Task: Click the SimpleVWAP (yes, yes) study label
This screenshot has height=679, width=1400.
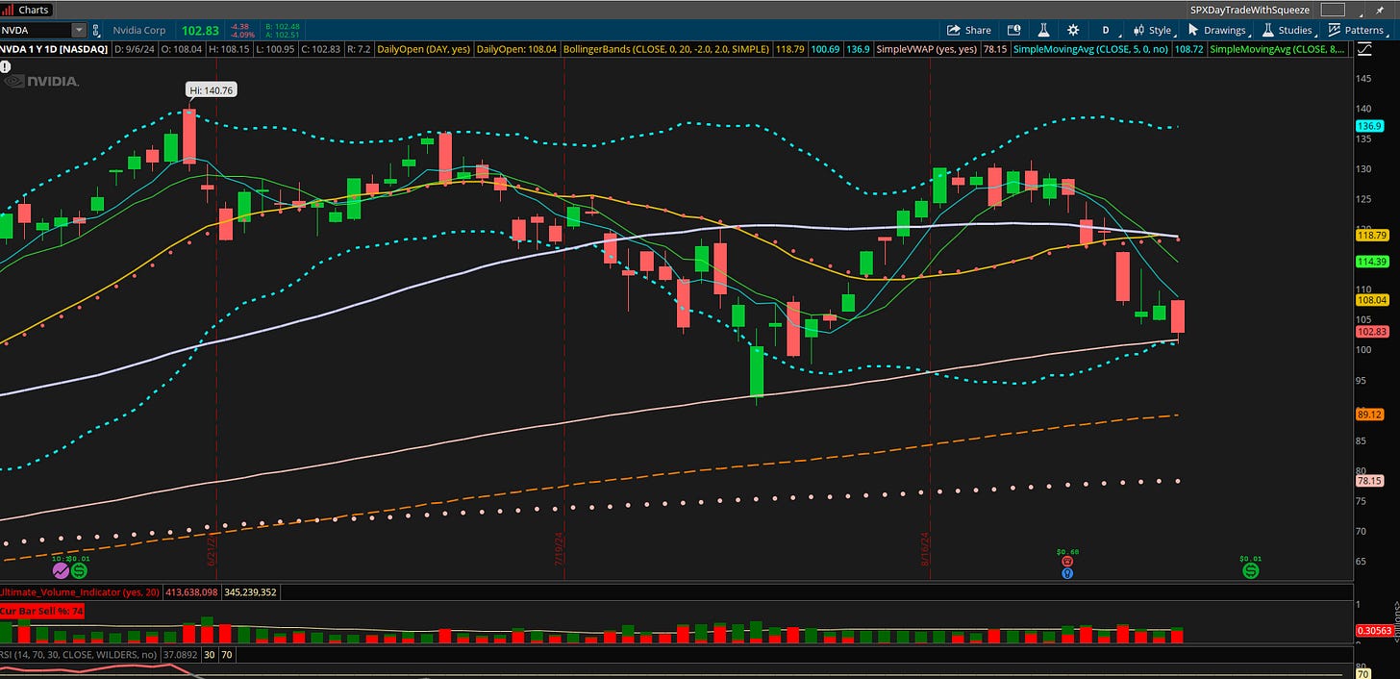Action: click(x=926, y=48)
